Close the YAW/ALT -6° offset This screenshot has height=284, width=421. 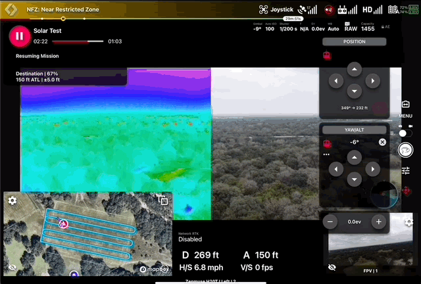coord(382,142)
